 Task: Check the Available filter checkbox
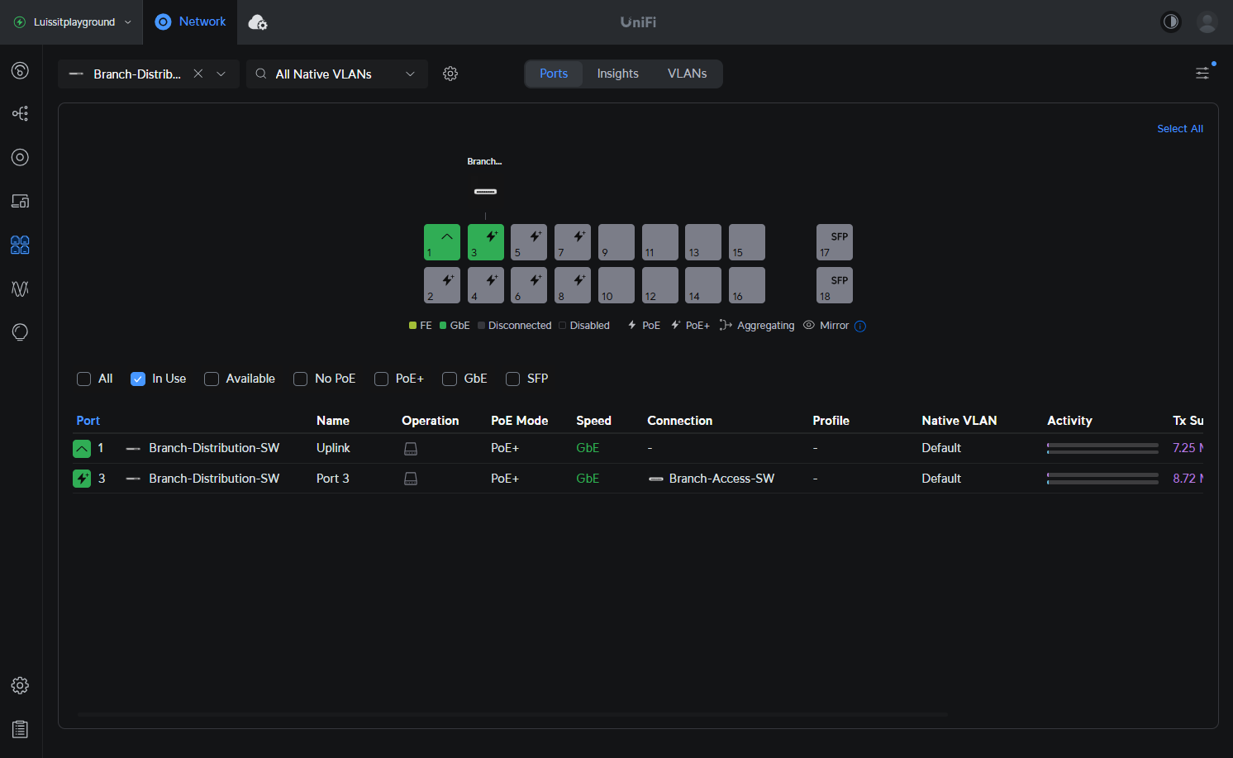pos(212,379)
